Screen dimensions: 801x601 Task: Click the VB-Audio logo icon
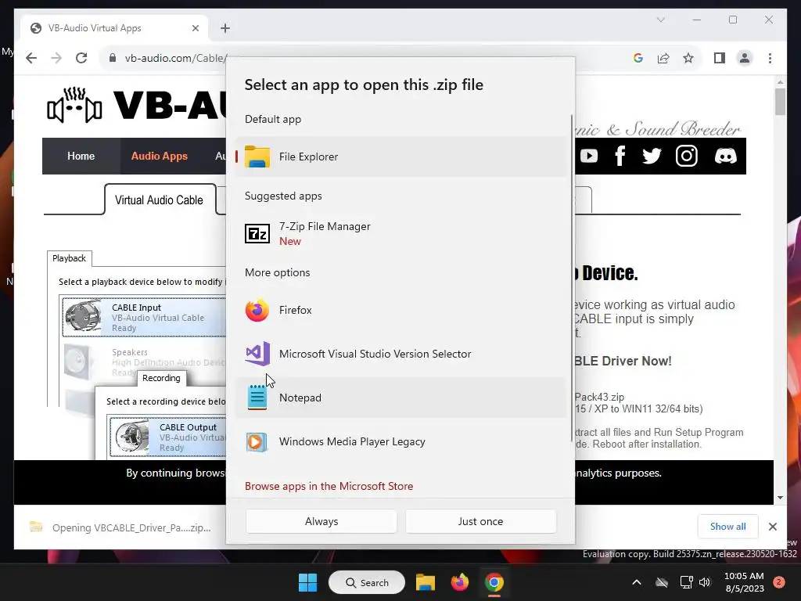click(74, 106)
